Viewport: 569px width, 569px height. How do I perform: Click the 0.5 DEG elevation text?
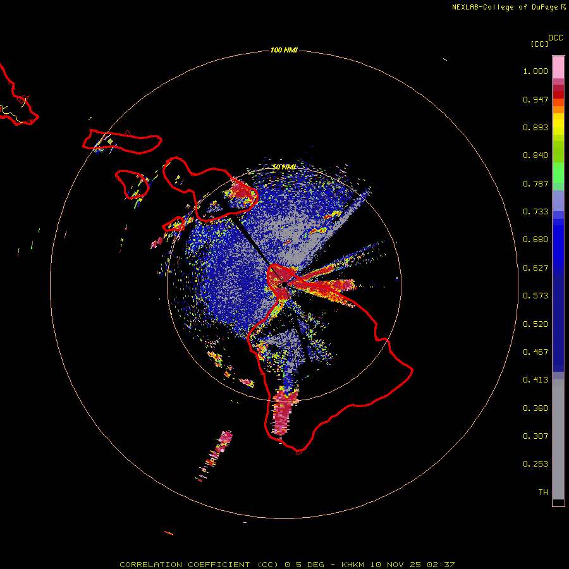click(305, 565)
